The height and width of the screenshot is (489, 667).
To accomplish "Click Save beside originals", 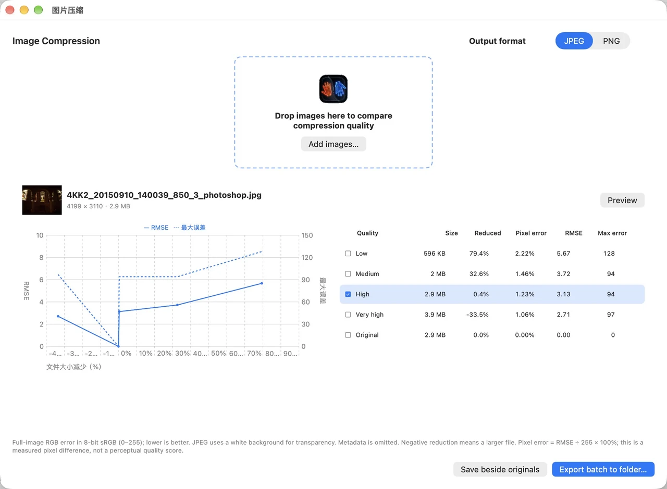I will 500,469.
